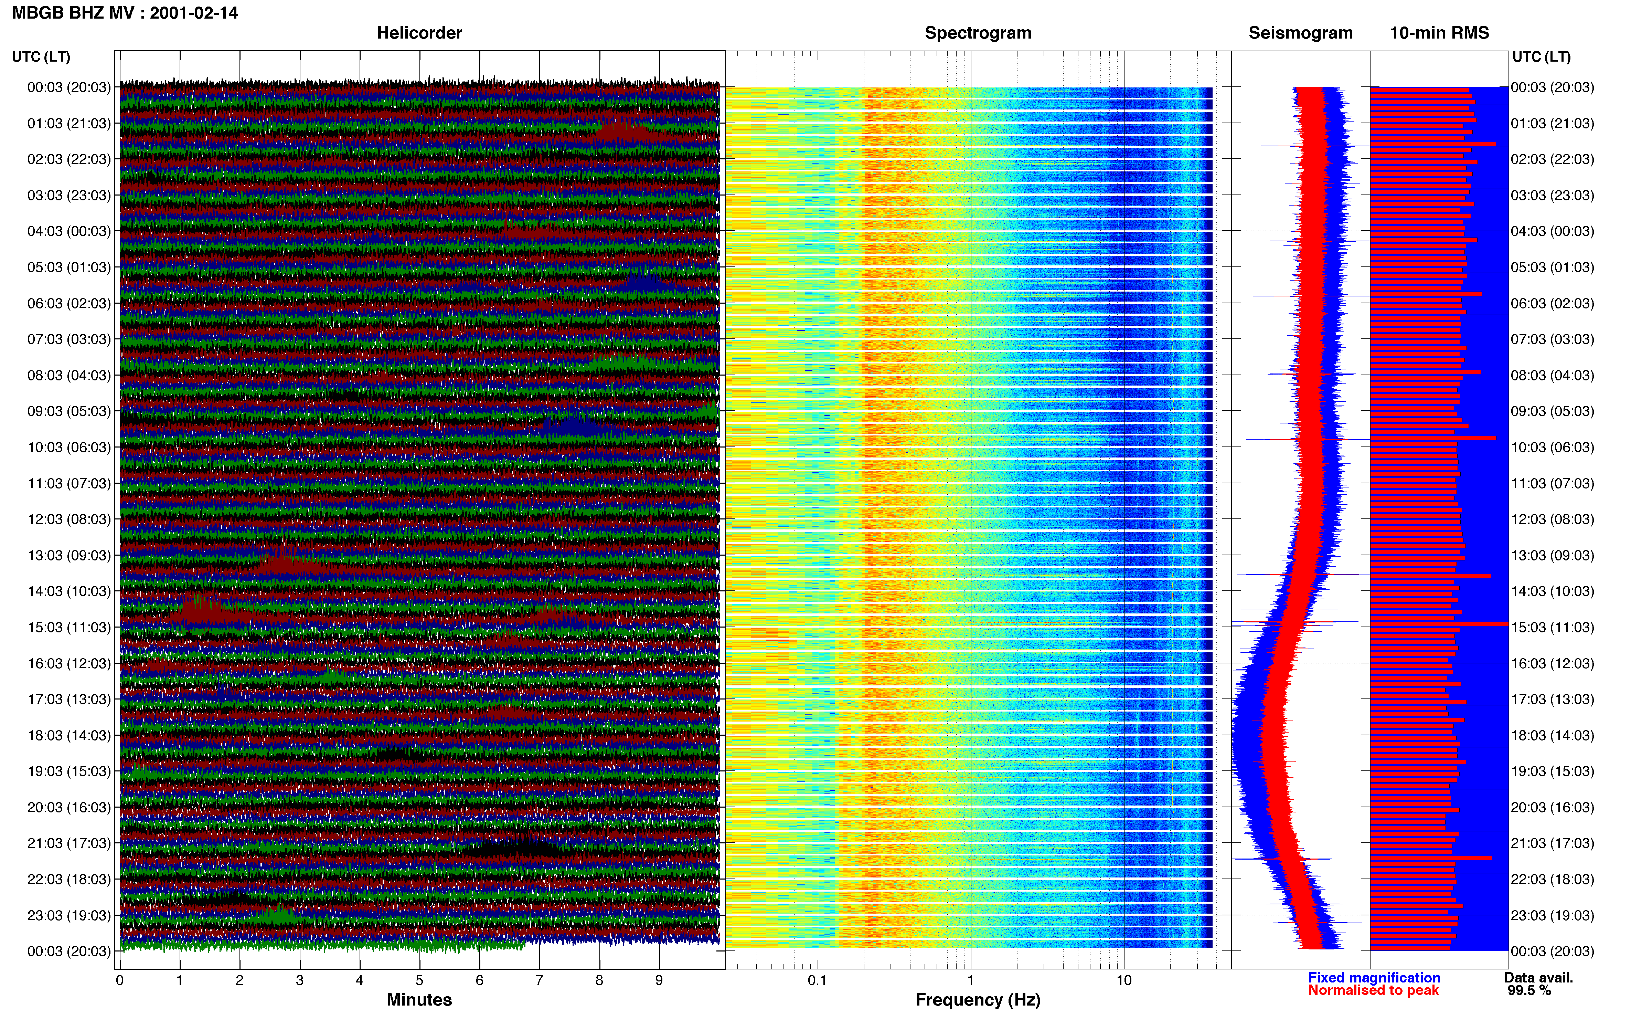Click 11:03 (07:03) beside the RMS panel
Image resolution: width=1631 pixels, height=1020 pixels.
coord(1553,484)
